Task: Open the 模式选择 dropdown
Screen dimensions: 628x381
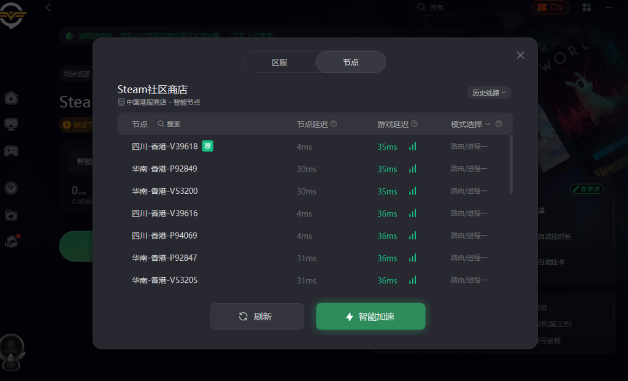Action: (x=470, y=124)
